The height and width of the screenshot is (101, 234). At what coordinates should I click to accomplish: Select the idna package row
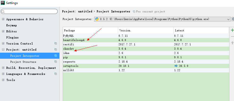pos(146,53)
